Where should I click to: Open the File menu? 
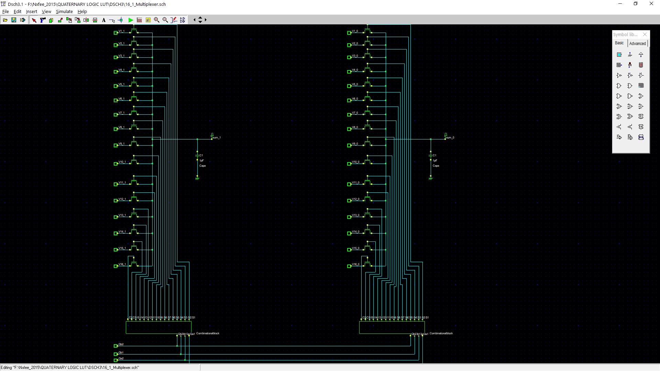coord(5,11)
